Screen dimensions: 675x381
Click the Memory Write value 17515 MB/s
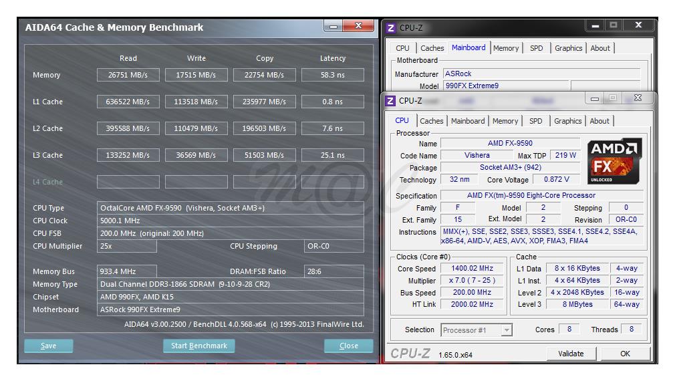pos(196,75)
